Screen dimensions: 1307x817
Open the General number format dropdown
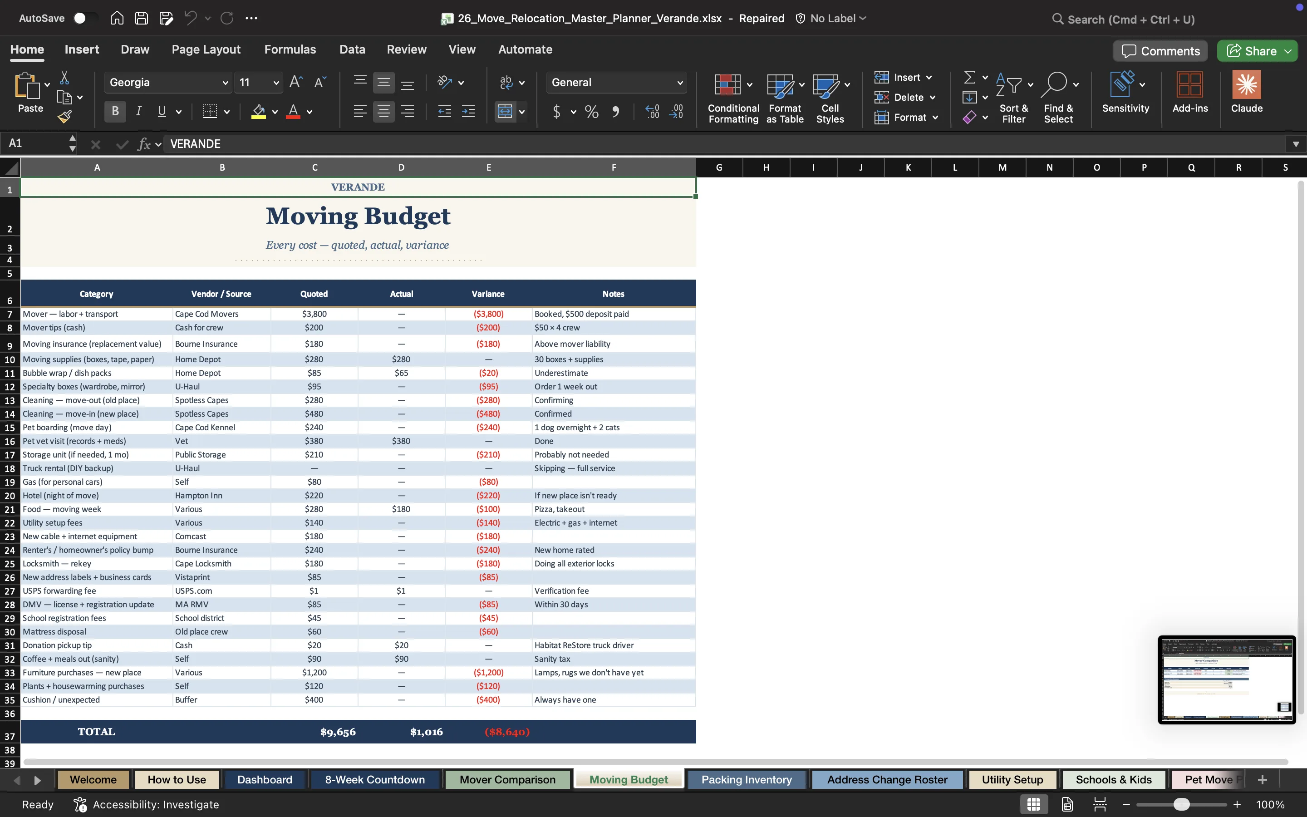(680, 83)
